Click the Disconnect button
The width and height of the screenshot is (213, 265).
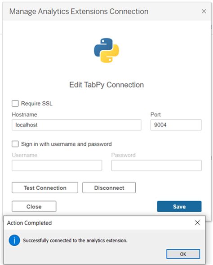109,187
